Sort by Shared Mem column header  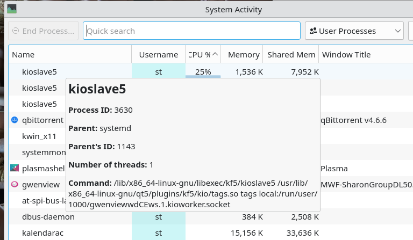pyautogui.click(x=291, y=55)
